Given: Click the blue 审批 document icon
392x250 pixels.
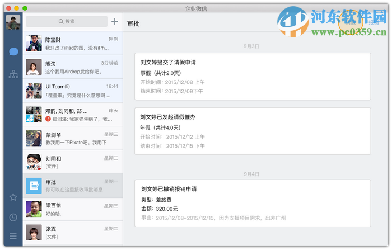Looking at the screenshot, I should coord(34,186).
